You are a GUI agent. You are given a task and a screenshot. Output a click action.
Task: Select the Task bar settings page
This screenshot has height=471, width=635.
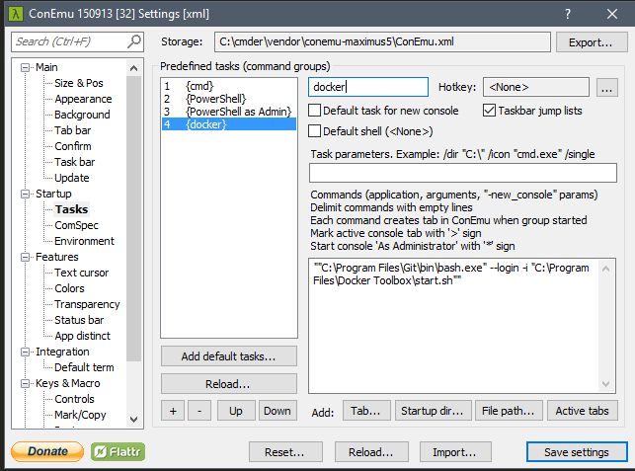75,162
